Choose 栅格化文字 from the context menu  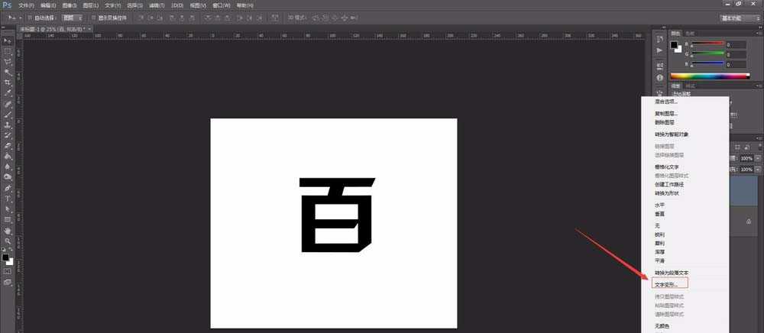tap(667, 165)
